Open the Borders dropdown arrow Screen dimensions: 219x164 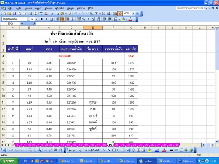point(119,19)
